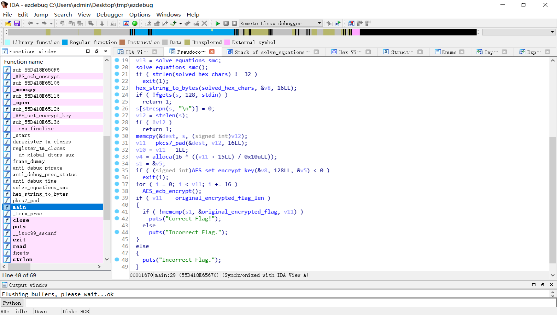The height and width of the screenshot is (315, 557).
Task: Click the green circle toolbar icon
Action: [x=135, y=23]
